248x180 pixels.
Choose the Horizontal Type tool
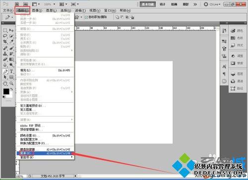point(11,71)
